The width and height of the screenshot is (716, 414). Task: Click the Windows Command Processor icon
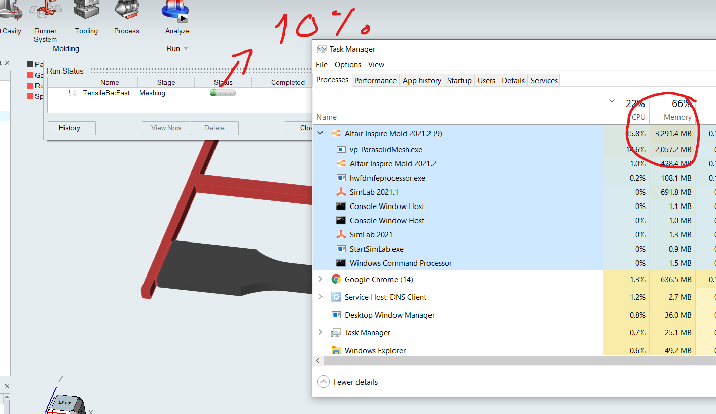tap(341, 263)
